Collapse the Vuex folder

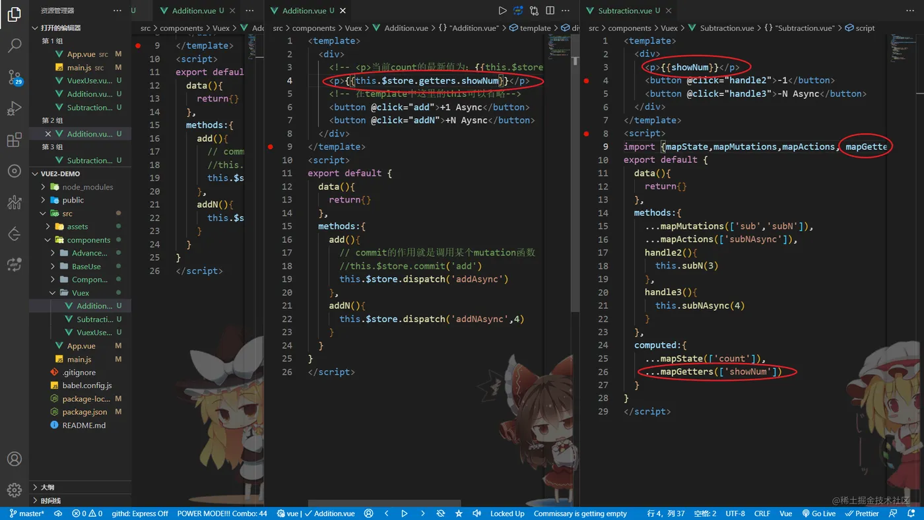(80, 293)
